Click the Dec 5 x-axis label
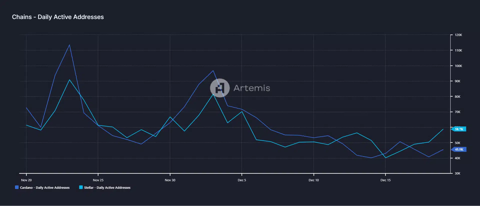 coord(242,180)
